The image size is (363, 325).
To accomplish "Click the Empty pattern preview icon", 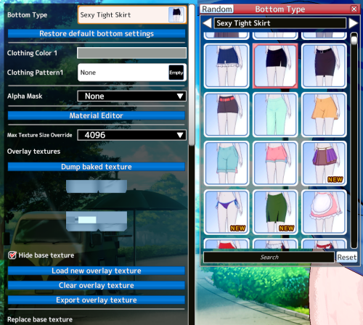I will click(176, 73).
